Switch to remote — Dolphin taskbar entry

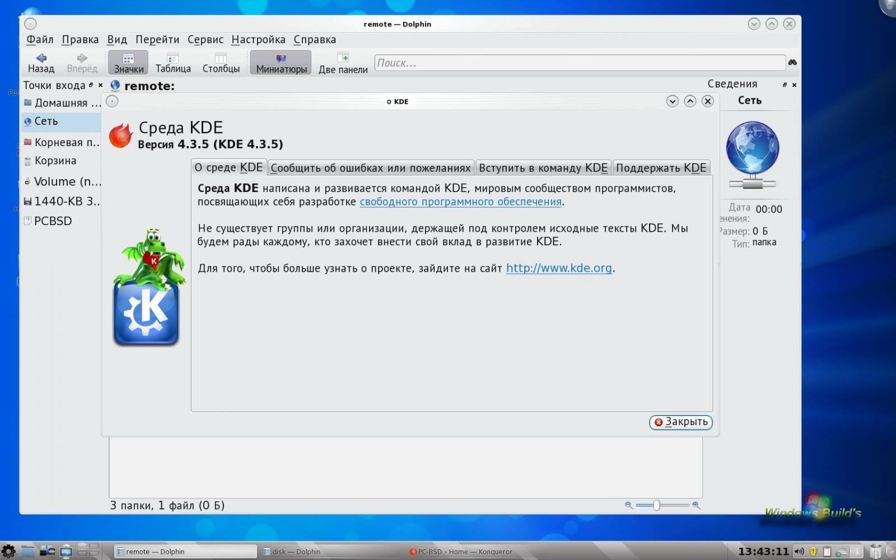[x=185, y=552]
